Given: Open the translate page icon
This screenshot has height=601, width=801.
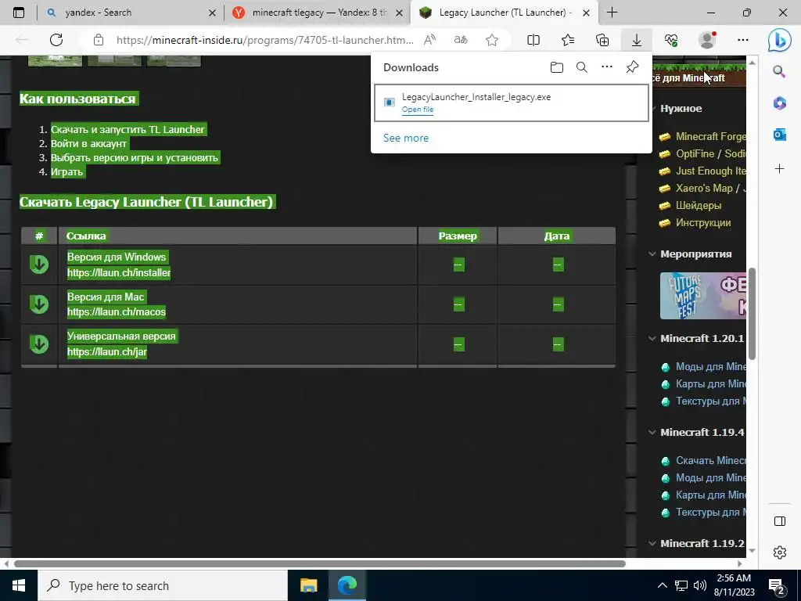Looking at the screenshot, I should 461,40.
